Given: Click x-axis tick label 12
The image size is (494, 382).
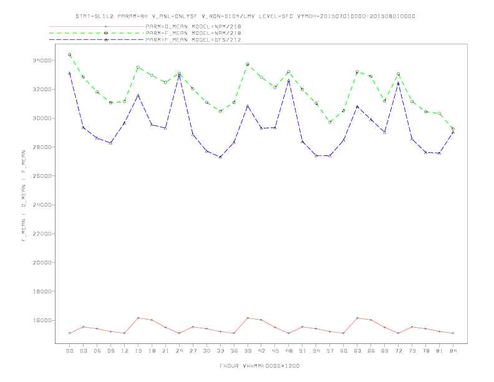Looking at the screenshot, I should [x=125, y=351].
